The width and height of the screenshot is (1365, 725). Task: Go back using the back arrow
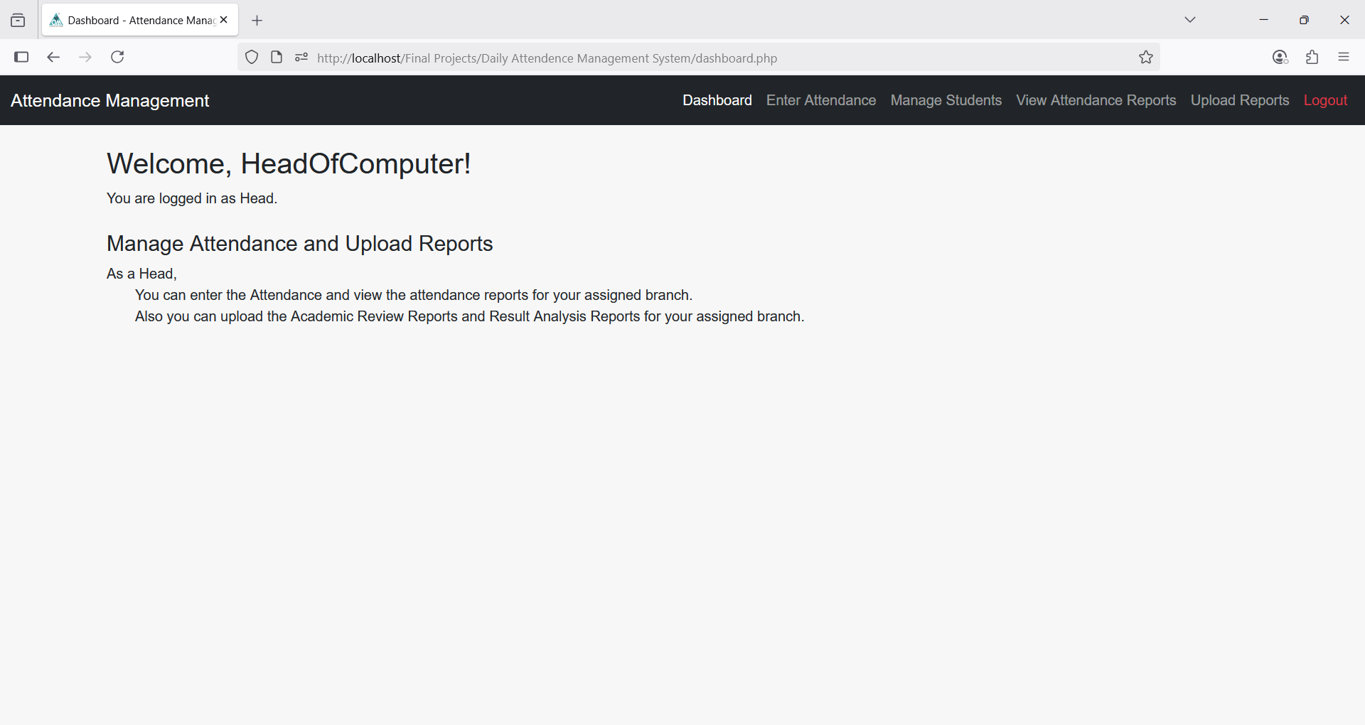click(x=53, y=57)
